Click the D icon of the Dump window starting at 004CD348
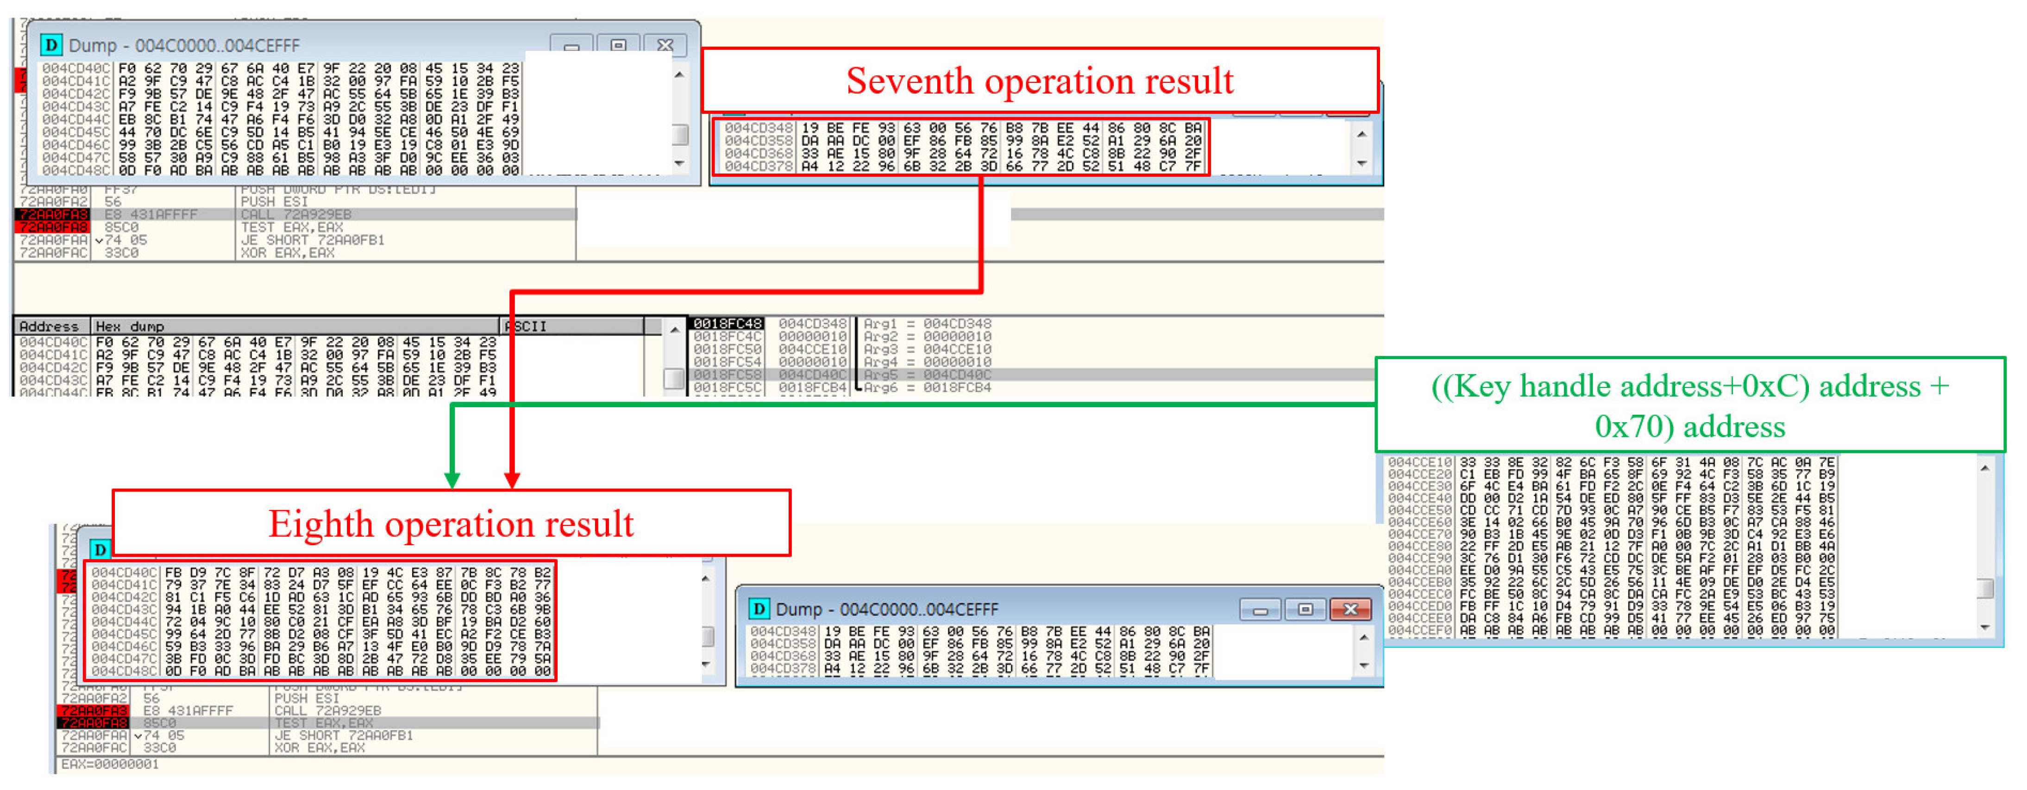The image size is (2027, 790). click(x=759, y=609)
